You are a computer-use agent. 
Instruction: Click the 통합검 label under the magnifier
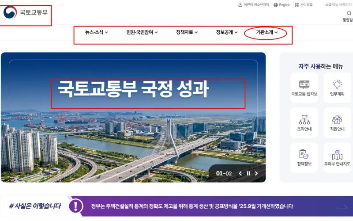click(x=348, y=20)
